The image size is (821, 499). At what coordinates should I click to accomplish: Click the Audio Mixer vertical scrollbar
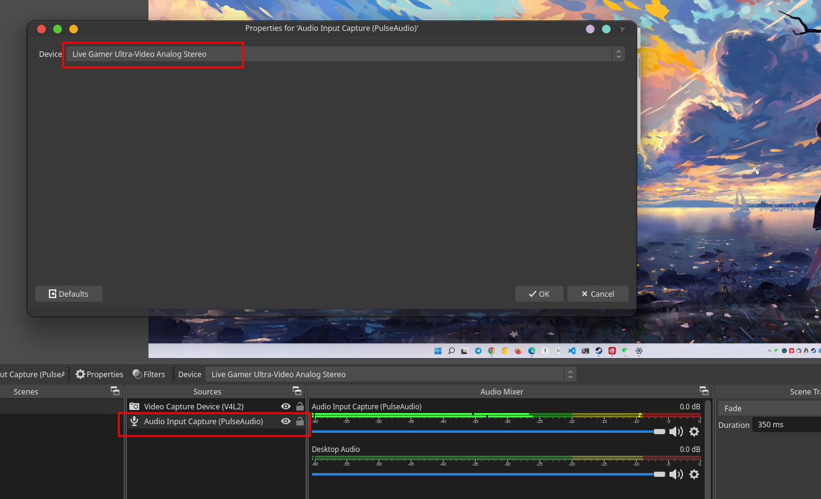click(708, 448)
